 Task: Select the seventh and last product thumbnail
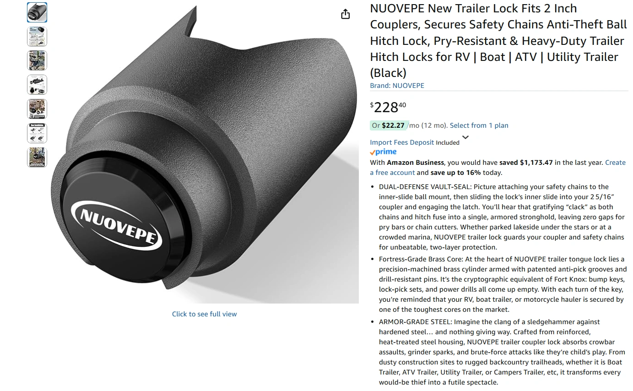[37, 157]
